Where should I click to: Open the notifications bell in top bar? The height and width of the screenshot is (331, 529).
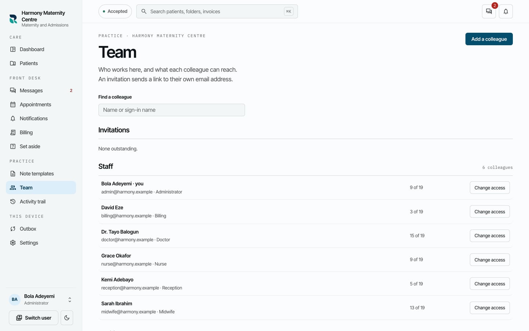[x=506, y=11]
